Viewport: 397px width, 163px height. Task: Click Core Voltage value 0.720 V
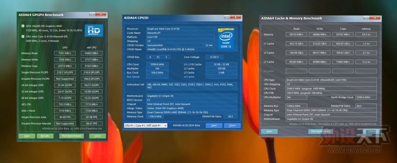click(214, 57)
